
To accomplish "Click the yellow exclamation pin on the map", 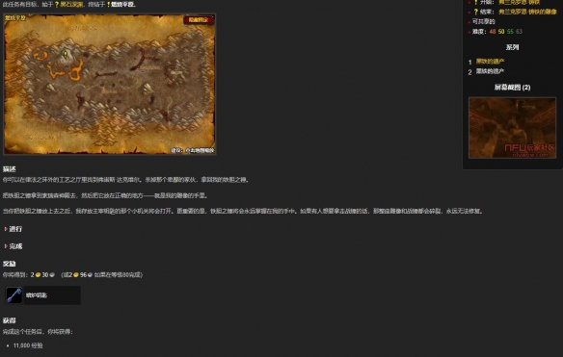I will pyautogui.click(x=66, y=55).
